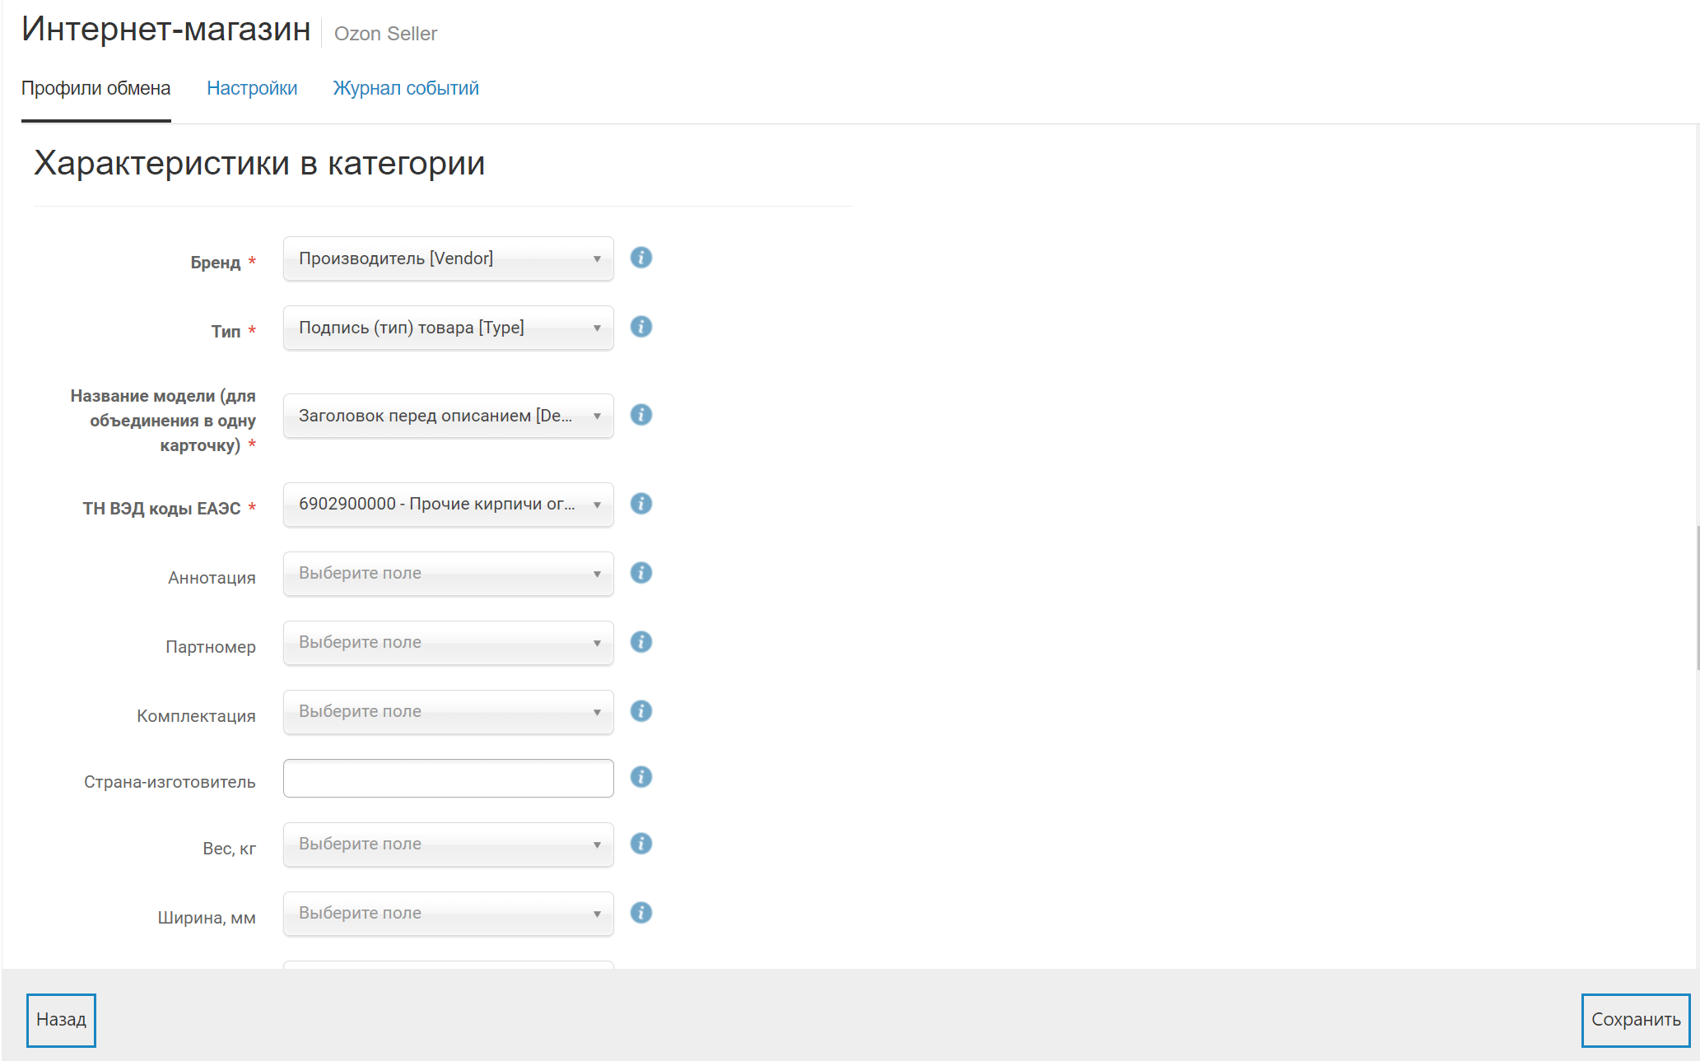Click info icon next to Бренд field
1700x1061 pixels.
tap(640, 258)
